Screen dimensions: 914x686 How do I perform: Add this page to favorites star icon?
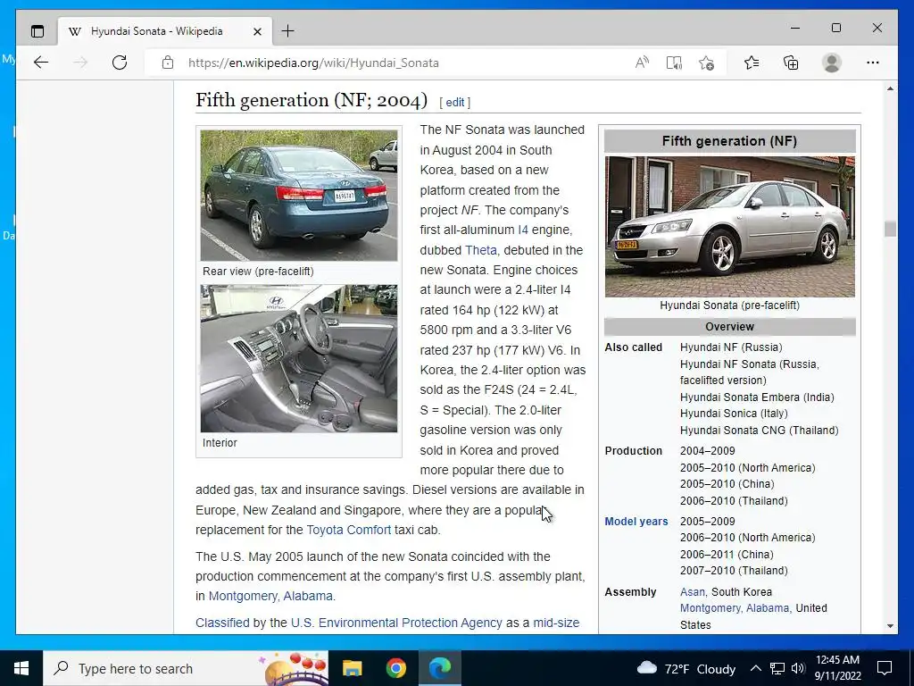[x=706, y=63]
